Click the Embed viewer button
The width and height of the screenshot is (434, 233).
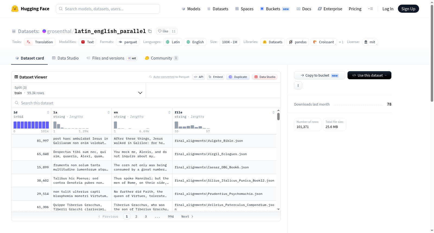pos(215,77)
